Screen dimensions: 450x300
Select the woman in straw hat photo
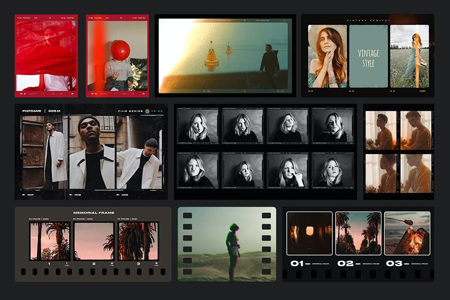click(x=327, y=56)
